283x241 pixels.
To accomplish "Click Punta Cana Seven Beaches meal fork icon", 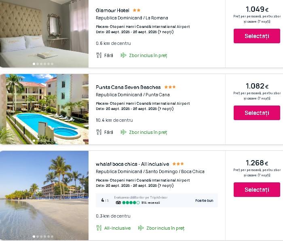I will [x=99, y=132].
